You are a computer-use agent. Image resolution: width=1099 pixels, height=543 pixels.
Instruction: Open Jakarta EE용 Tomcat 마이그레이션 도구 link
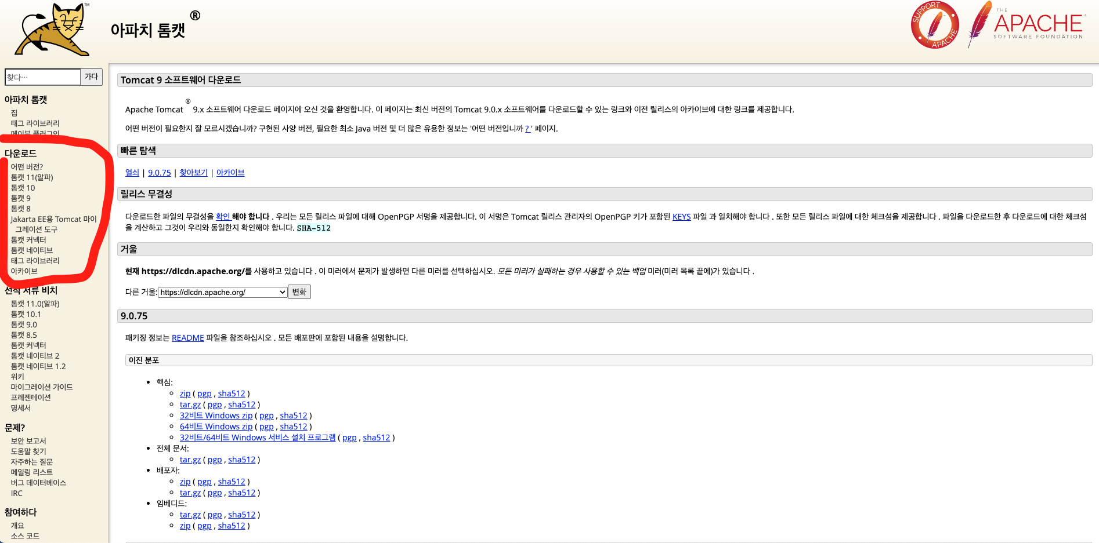click(53, 224)
